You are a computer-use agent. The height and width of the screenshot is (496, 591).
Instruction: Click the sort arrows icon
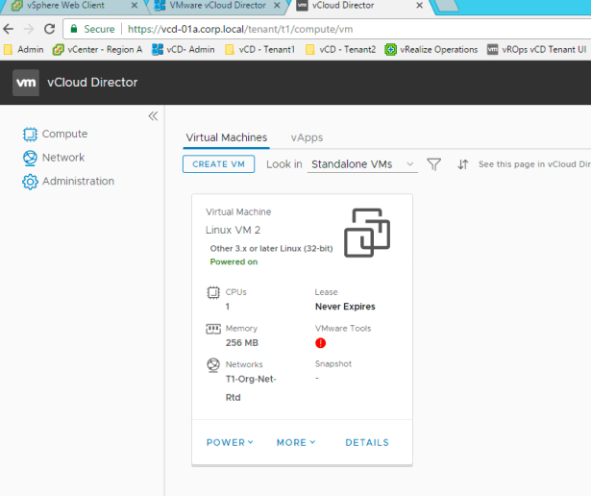(462, 164)
